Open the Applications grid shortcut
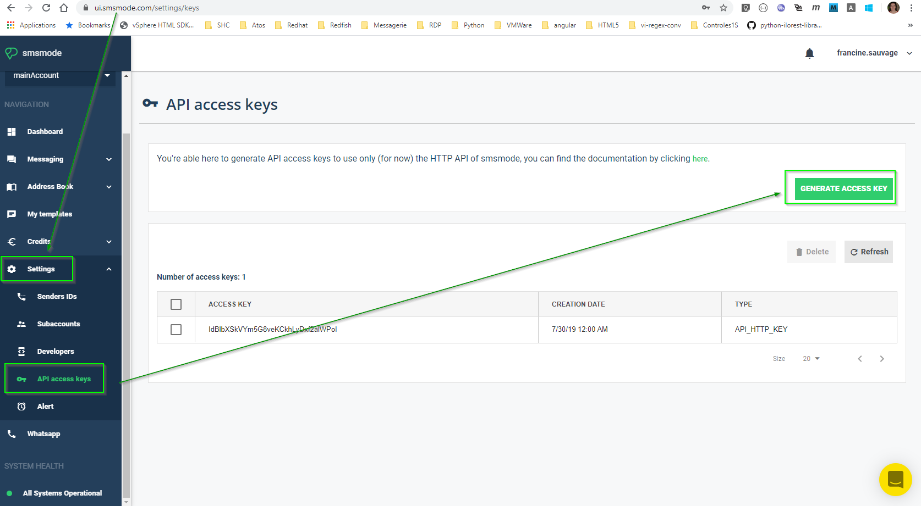Viewport: 921px width, 506px height. [31, 25]
